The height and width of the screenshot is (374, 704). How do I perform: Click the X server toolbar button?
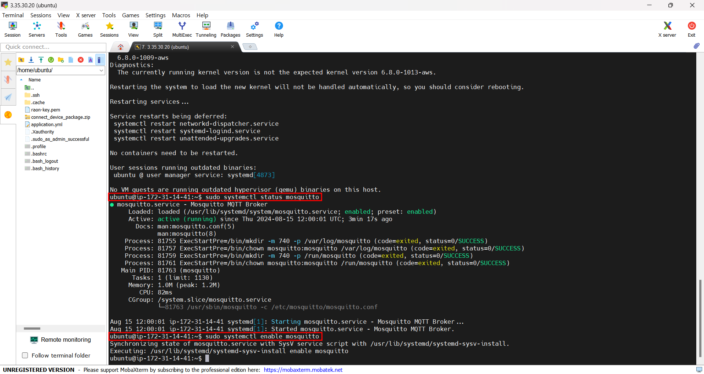[667, 29]
